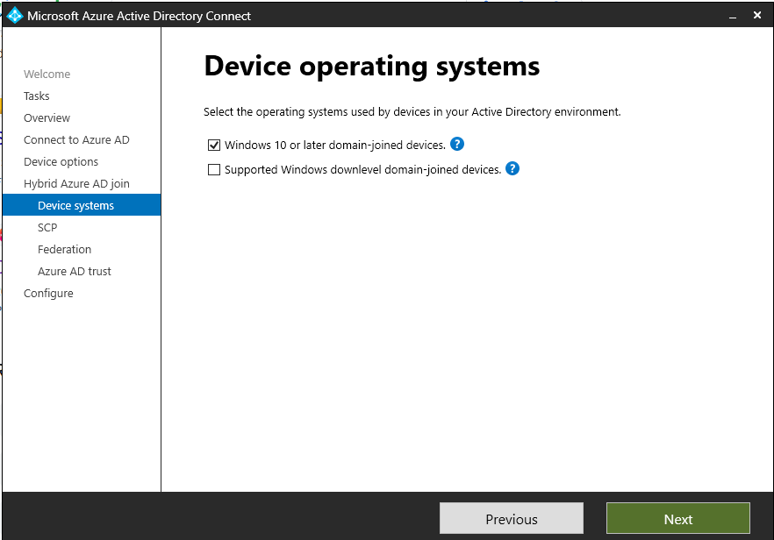Open the Federation step
This screenshot has height=540, width=774.
[65, 250]
